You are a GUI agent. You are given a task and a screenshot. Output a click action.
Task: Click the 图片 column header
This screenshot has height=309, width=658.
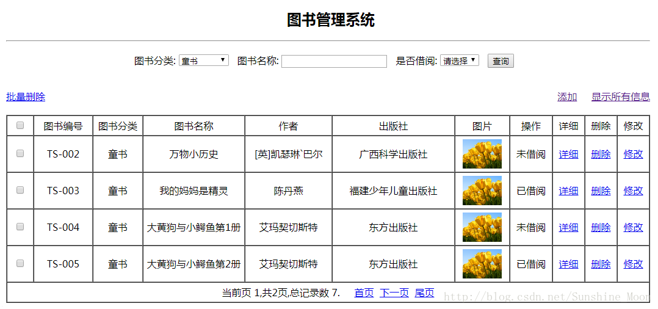[482, 126]
